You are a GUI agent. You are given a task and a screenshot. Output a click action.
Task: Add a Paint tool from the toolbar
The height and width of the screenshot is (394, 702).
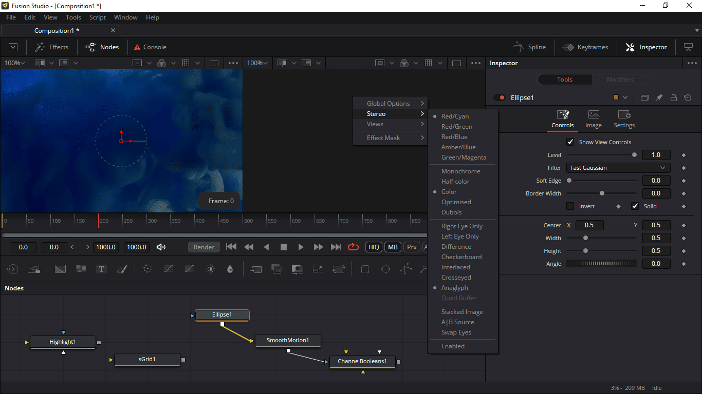tap(122, 269)
